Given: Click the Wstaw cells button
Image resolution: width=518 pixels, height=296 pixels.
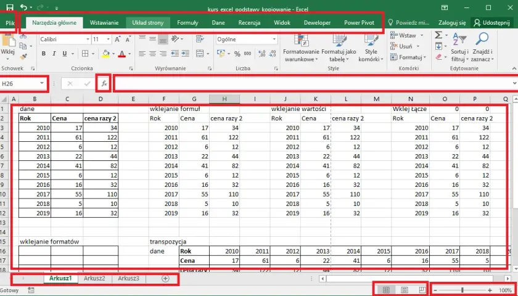Looking at the screenshot, I should [406, 35].
